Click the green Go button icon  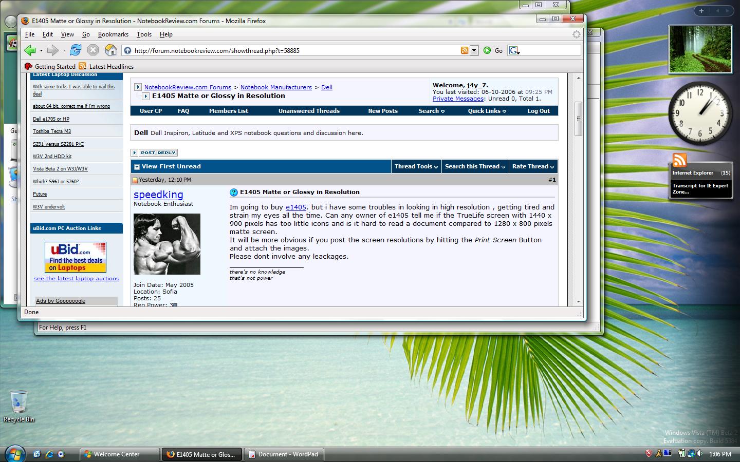point(487,50)
